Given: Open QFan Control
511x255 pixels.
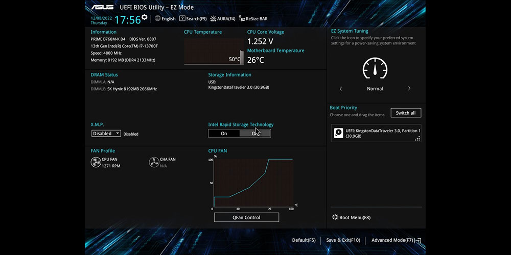Looking at the screenshot, I should (x=246, y=218).
